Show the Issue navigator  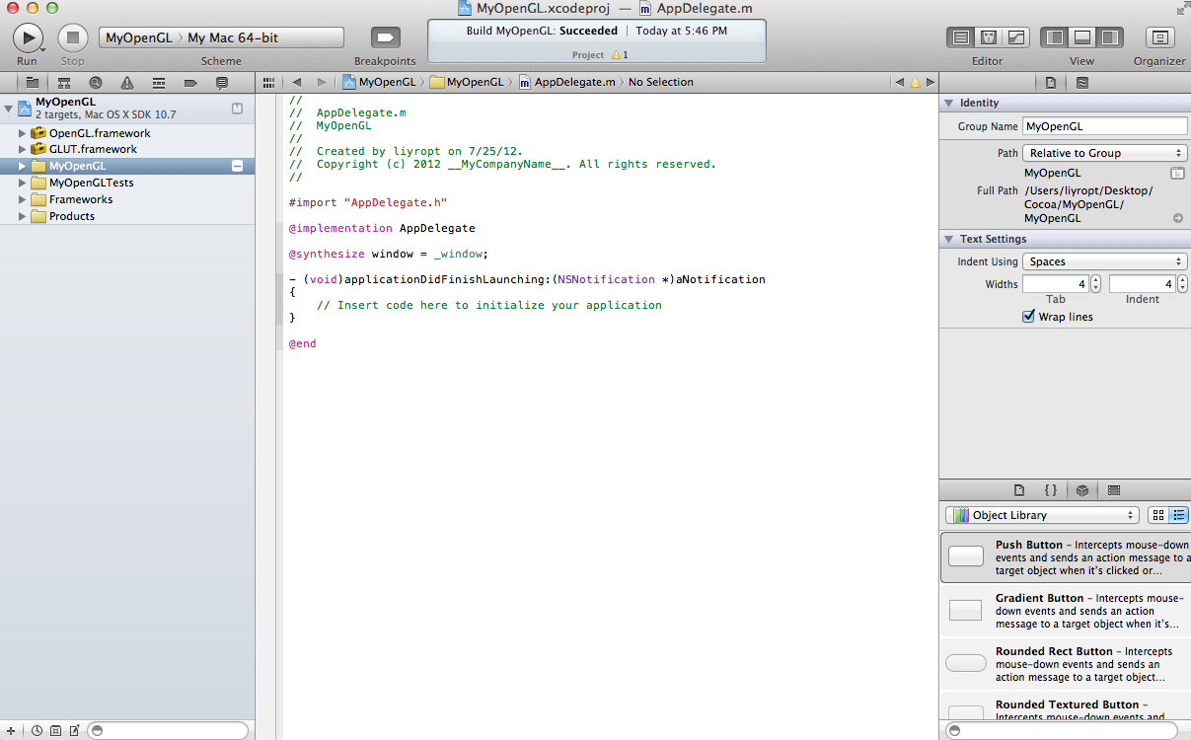pos(127,83)
